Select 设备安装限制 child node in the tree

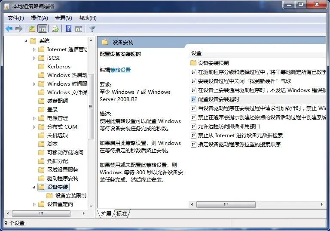click(x=71, y=196)
